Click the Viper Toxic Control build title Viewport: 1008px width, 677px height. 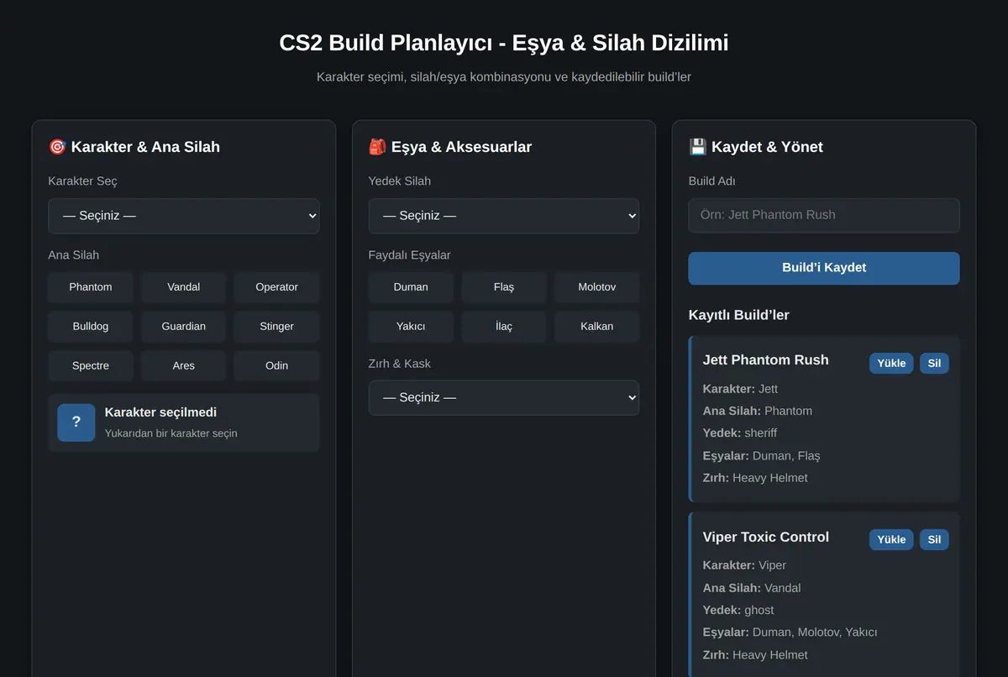(x=765, y=537)
